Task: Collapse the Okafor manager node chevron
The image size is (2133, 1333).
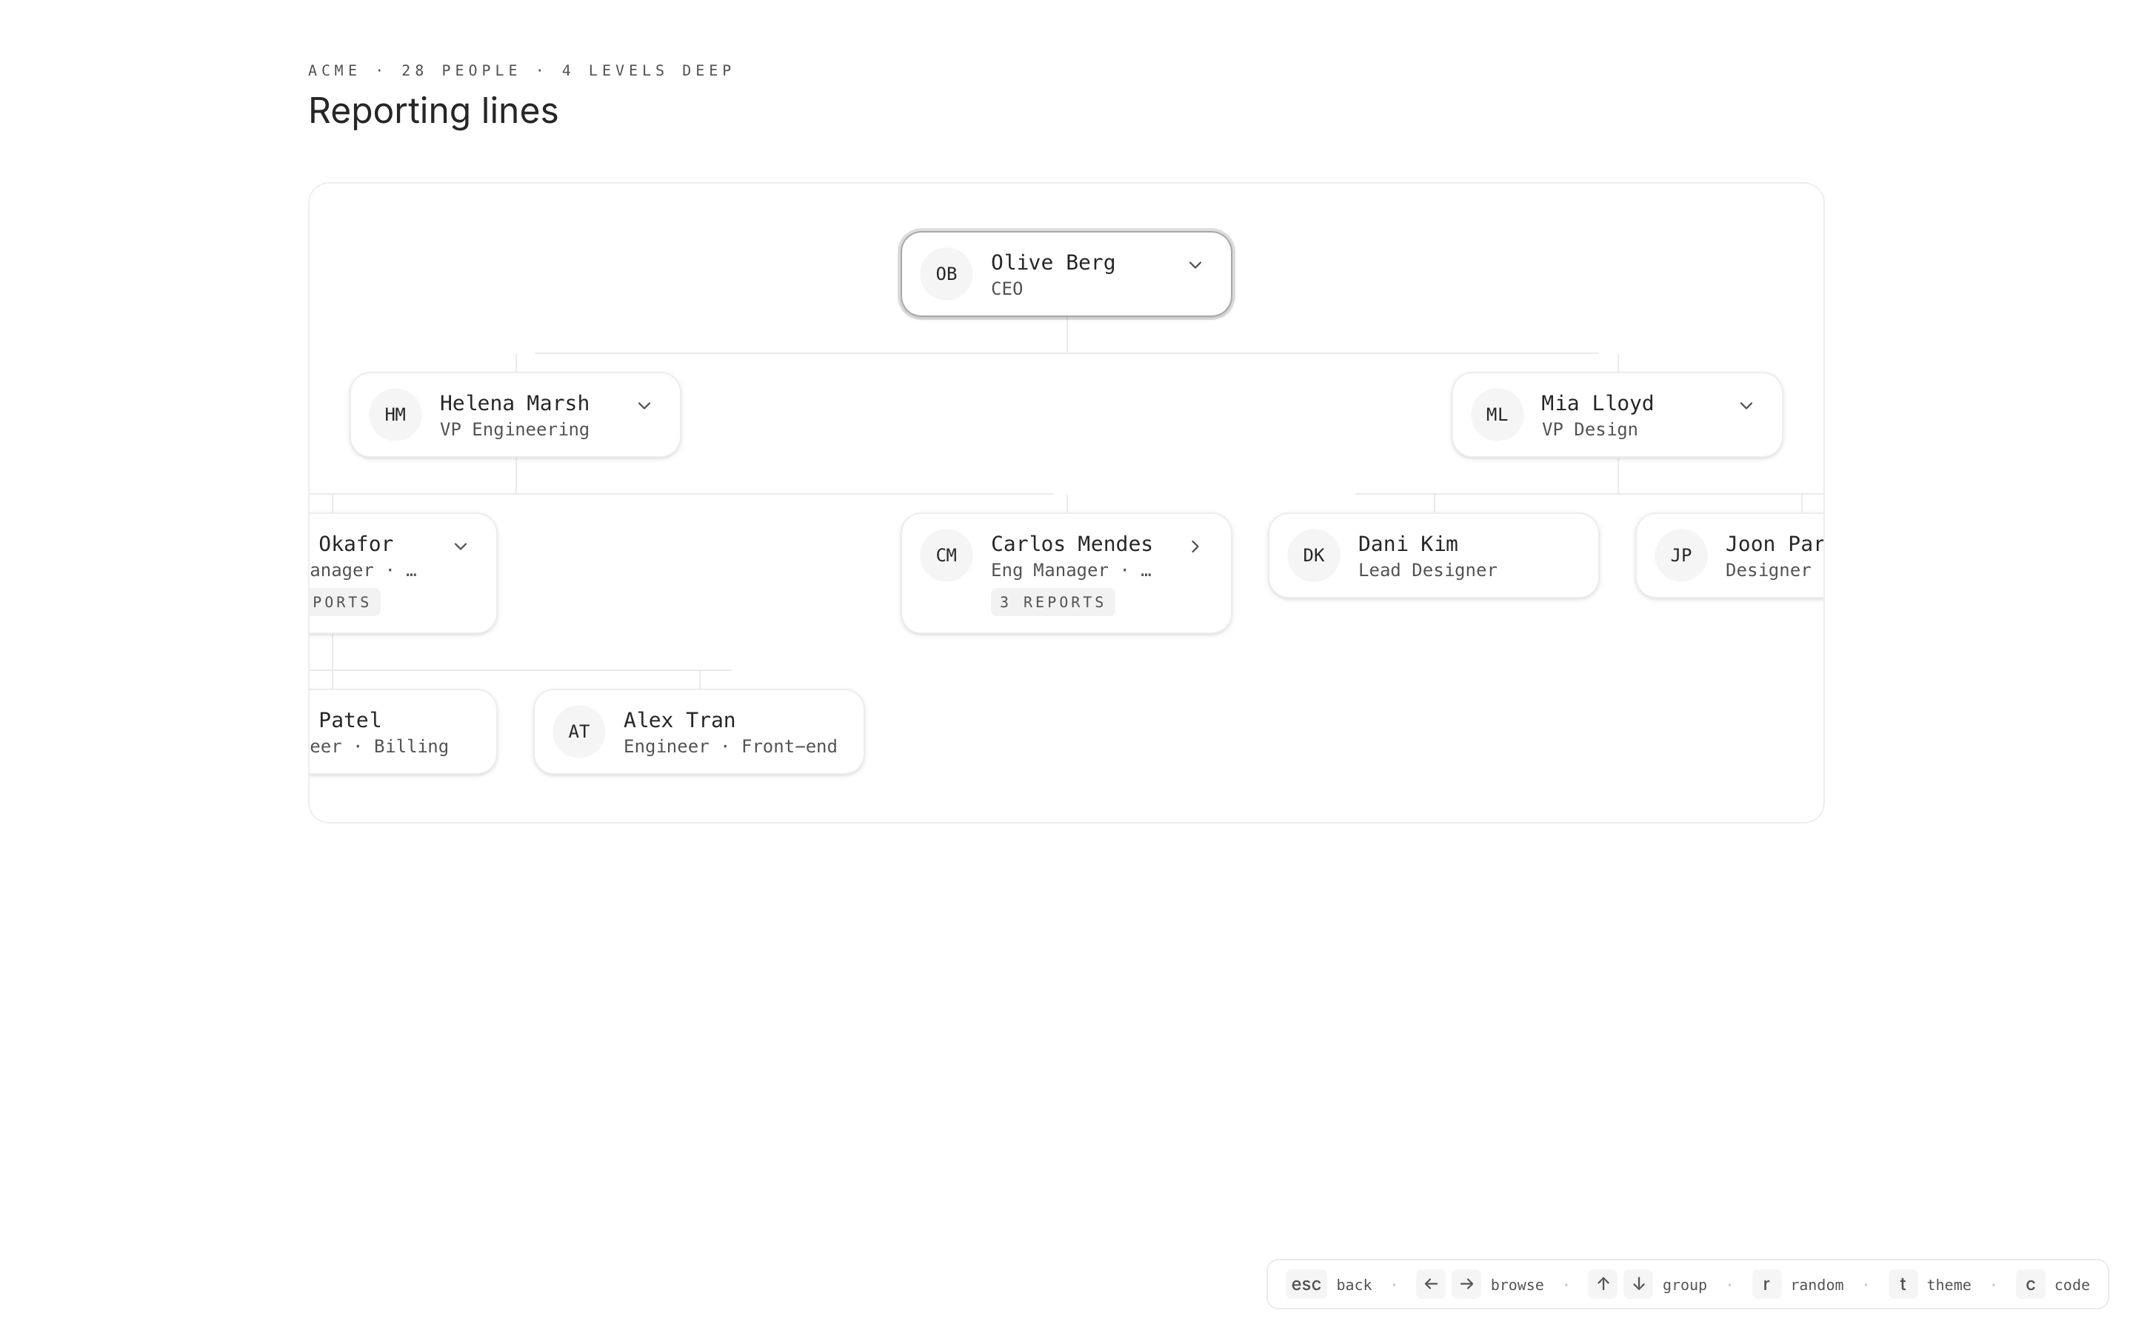Action: tap(460, 547)
